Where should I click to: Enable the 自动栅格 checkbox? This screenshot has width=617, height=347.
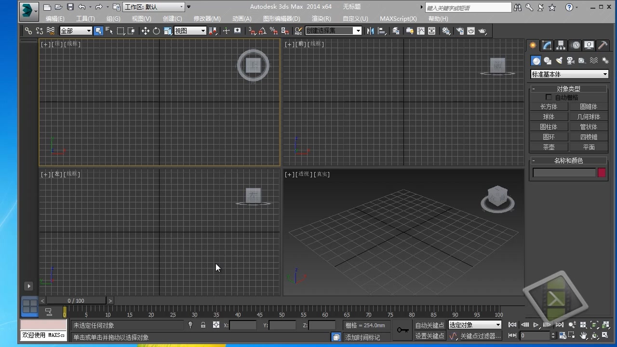(x=549, y=97)
